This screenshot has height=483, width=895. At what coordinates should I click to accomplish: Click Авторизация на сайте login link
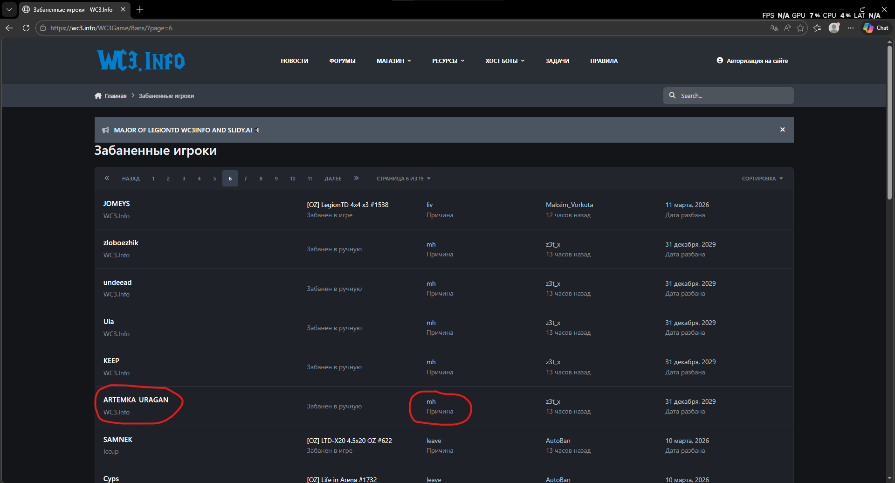752,61
